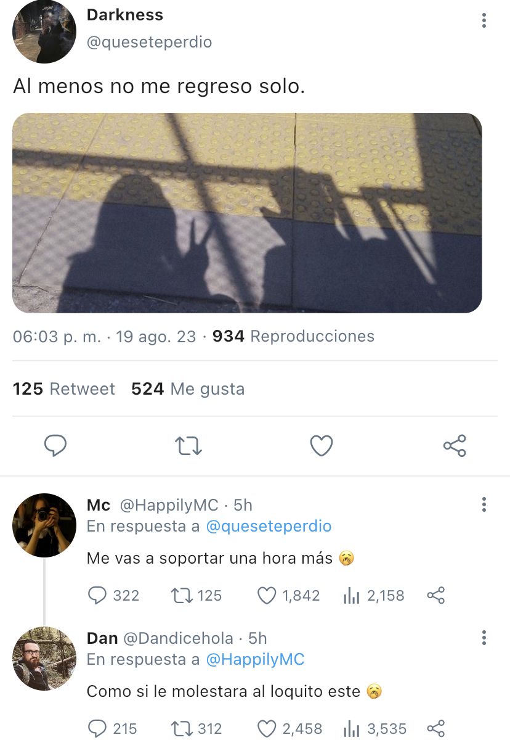
Task: Open Darkness's profile picture
Action: click(44, 32)
